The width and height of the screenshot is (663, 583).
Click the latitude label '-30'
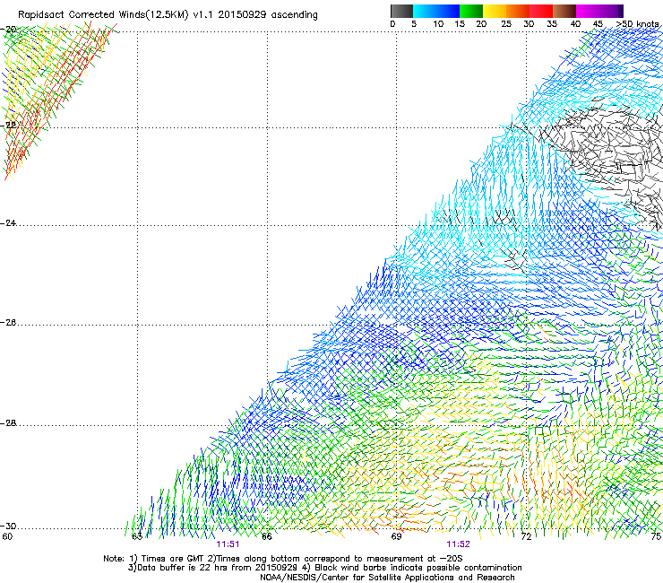click(x=9, y=526)
